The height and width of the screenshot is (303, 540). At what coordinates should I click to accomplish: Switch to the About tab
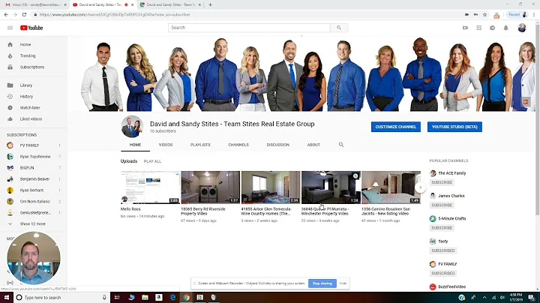click(x=313, y=145)
